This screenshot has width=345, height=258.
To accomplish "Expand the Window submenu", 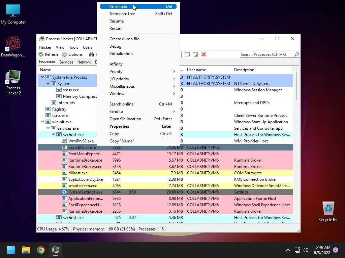I will point(138,94).
